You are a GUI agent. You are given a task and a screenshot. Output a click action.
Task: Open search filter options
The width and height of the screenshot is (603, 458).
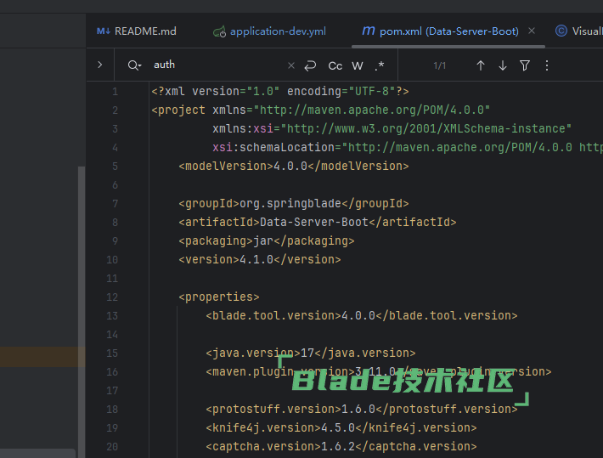click(525, 65)
